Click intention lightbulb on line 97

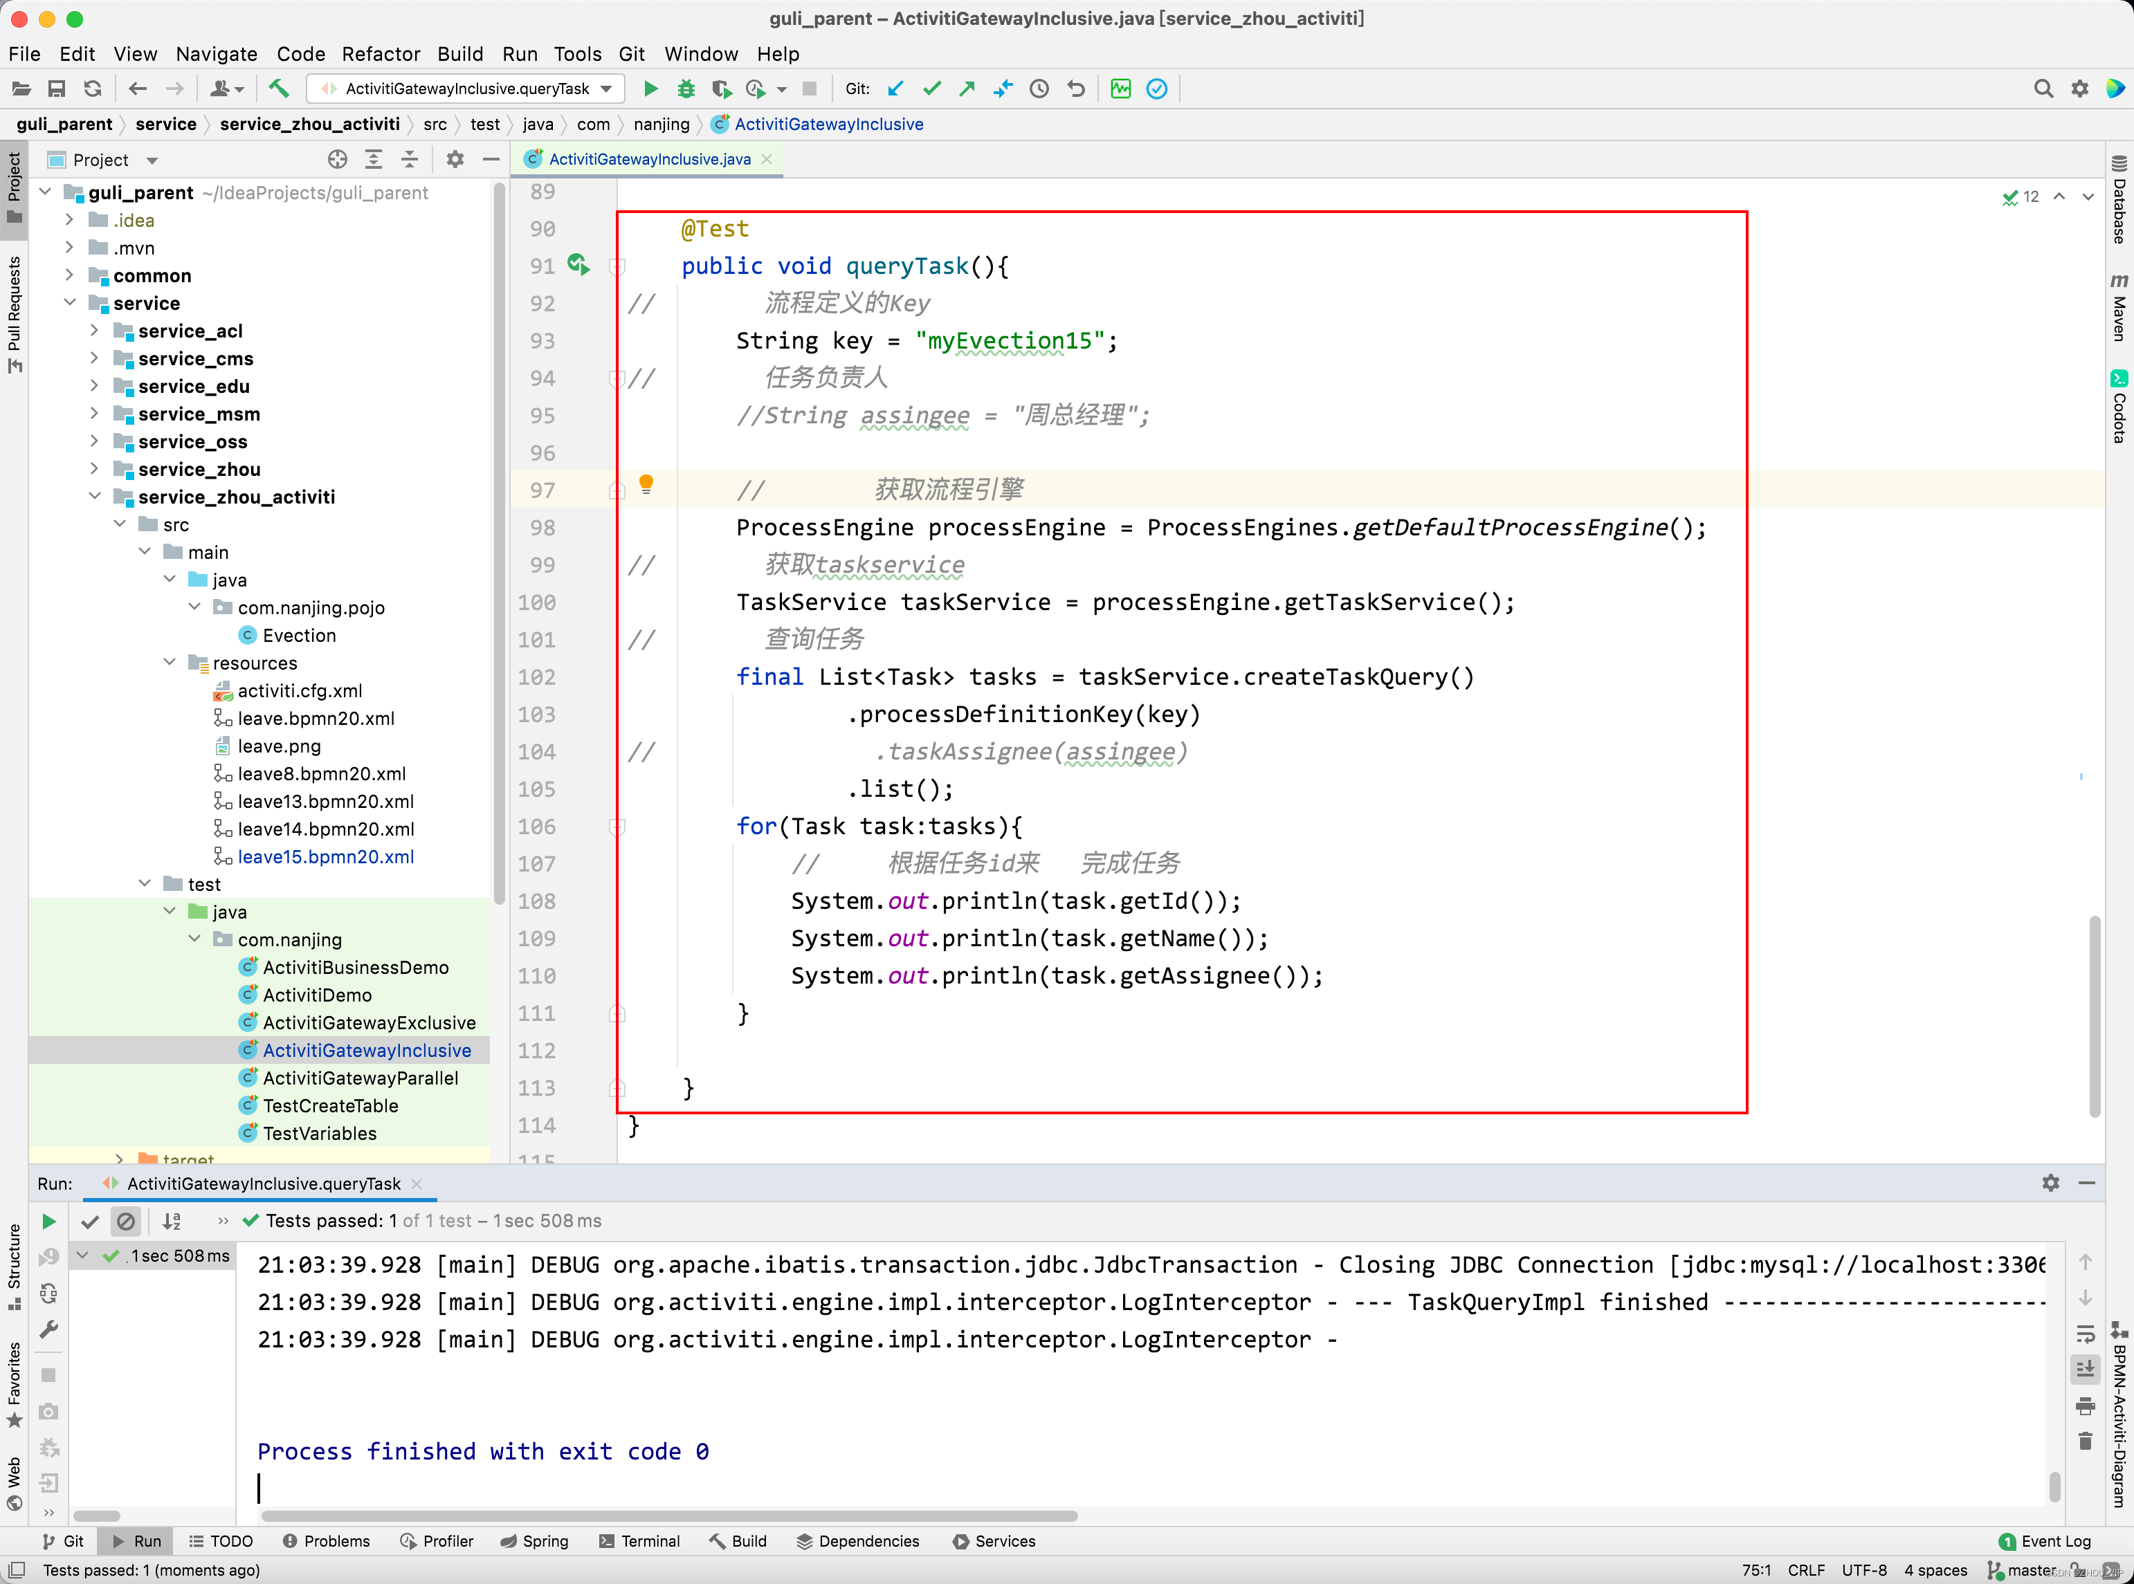[x=646, y=484]
